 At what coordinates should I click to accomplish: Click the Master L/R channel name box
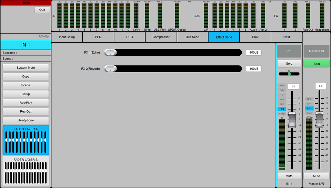point(317,51)
